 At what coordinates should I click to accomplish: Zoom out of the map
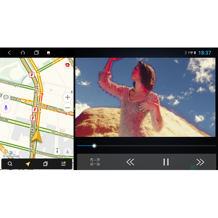[68, 108]
